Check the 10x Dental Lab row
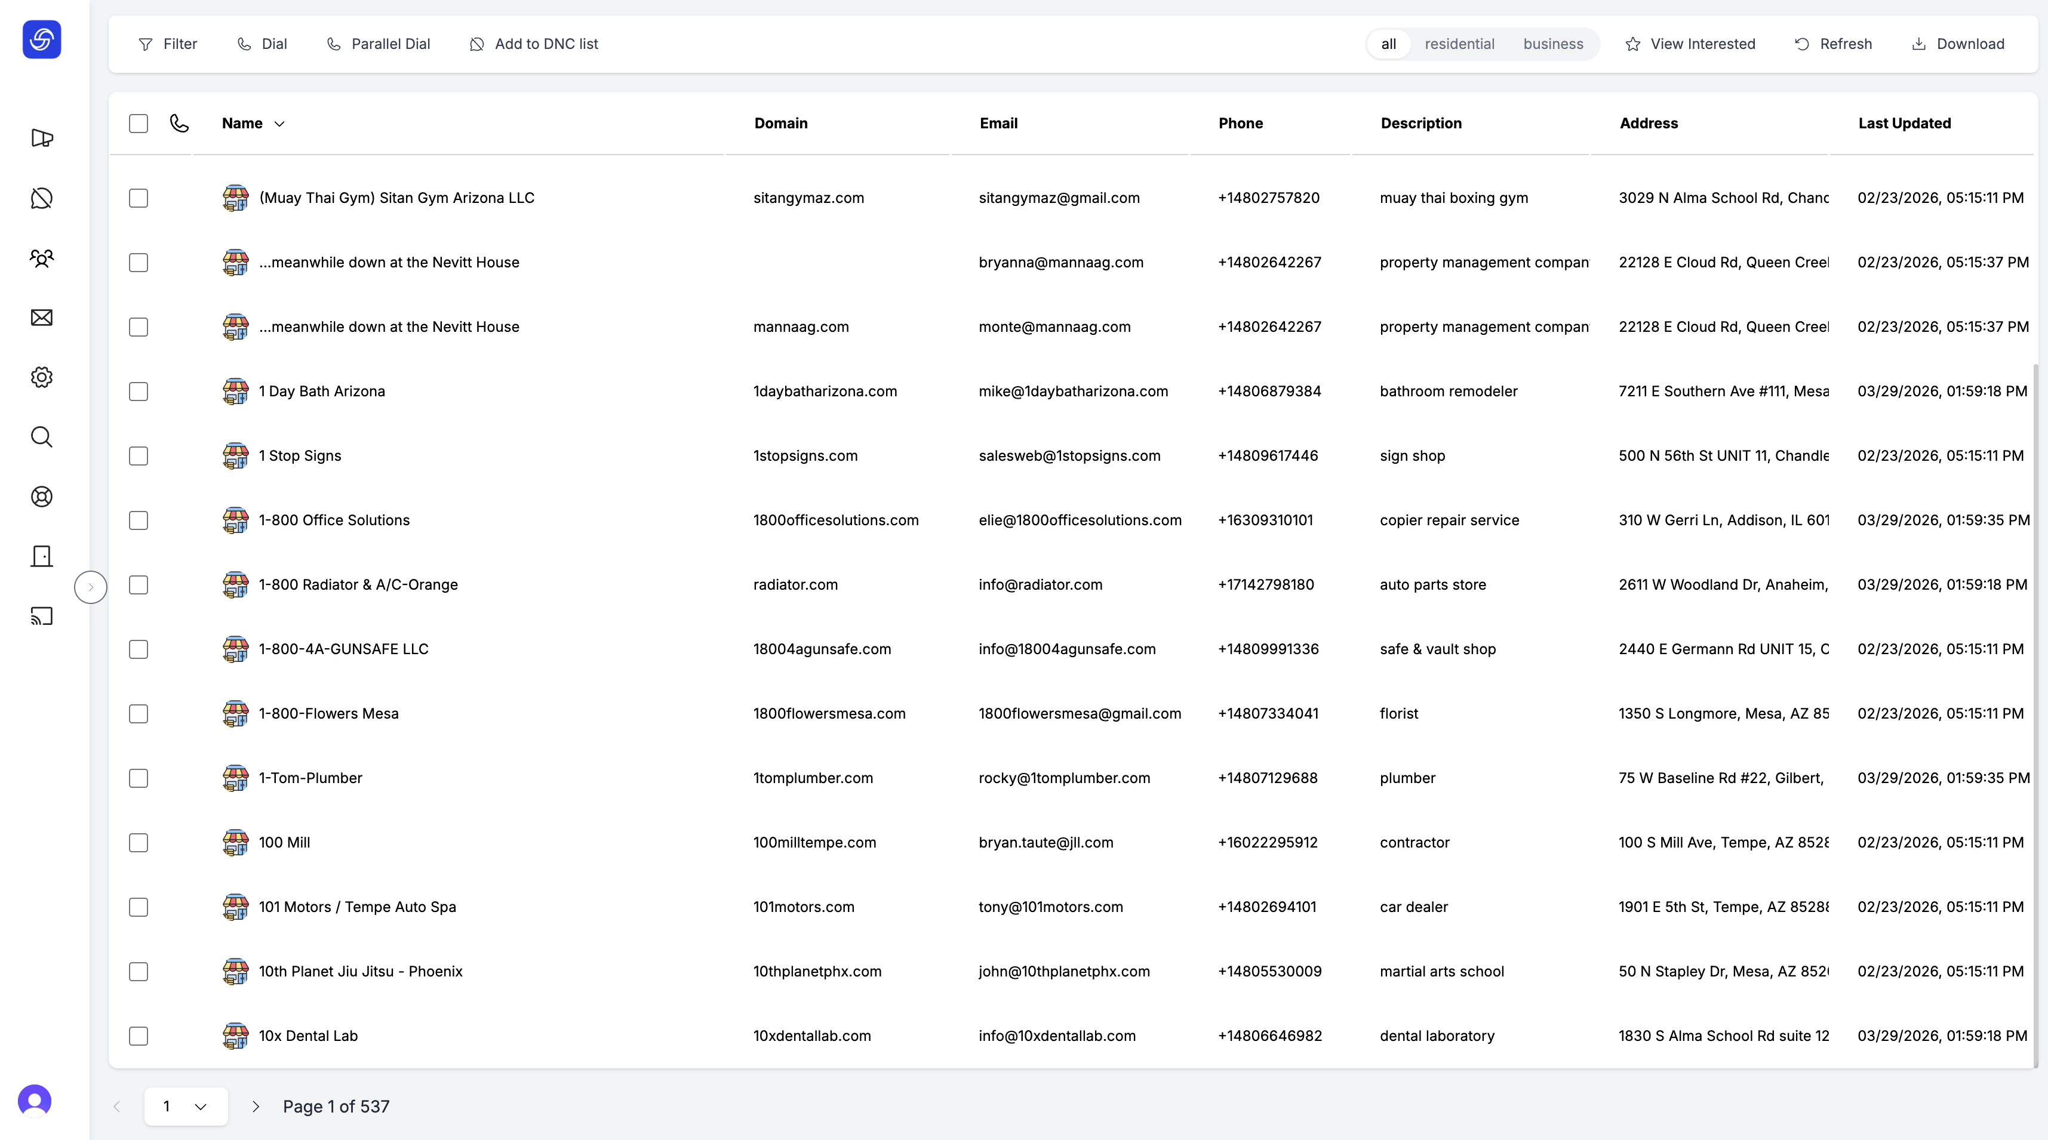This screenshot has width=2048, height=1140. click(139, 1036)
